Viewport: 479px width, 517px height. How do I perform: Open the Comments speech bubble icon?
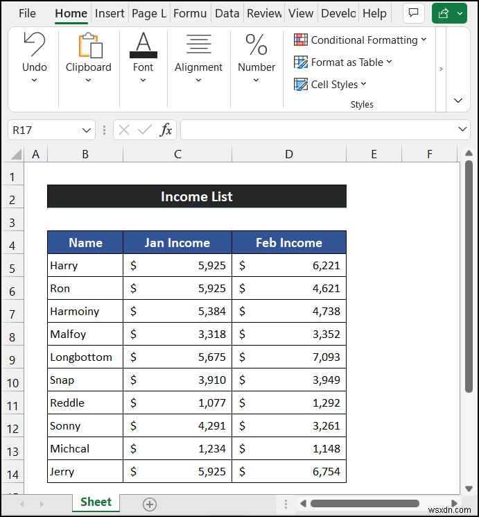(x=414, y=13)
